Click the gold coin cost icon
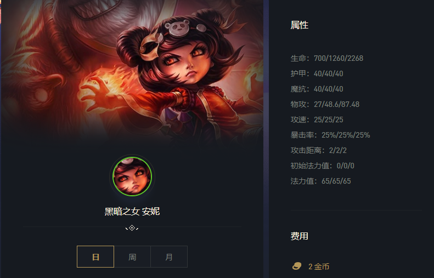Viewport: 434px width, 278px height. tap(297, 266)
